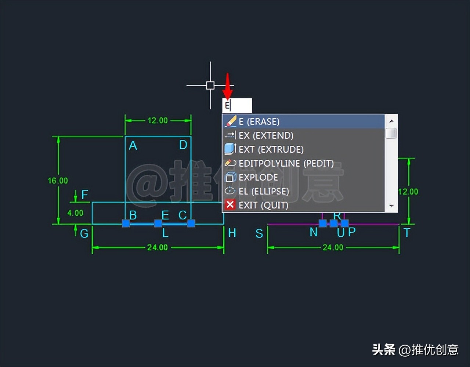Click the Extend command icon

click(x=230, y=135)
